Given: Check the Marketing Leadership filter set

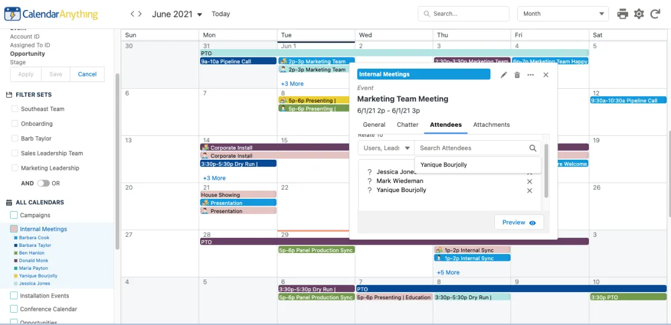Looking at the screenshot, I should [15, 168].
